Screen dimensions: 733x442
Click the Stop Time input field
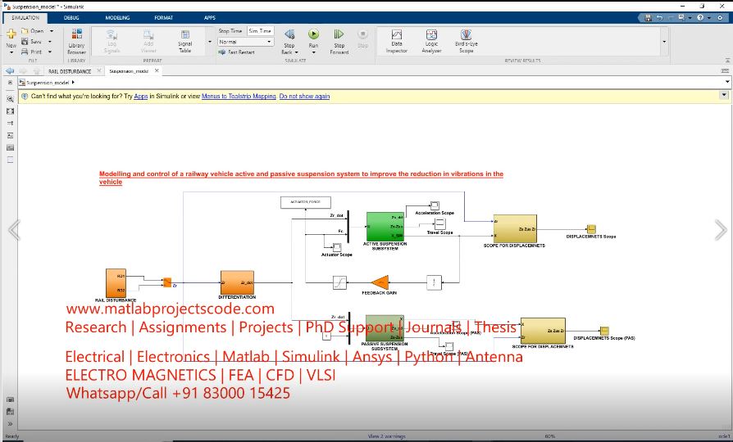pyautogui.click(x=261, y=31)
